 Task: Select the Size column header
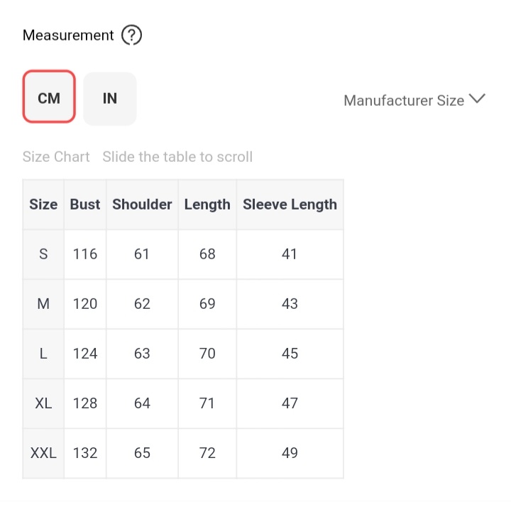[43, 205]
